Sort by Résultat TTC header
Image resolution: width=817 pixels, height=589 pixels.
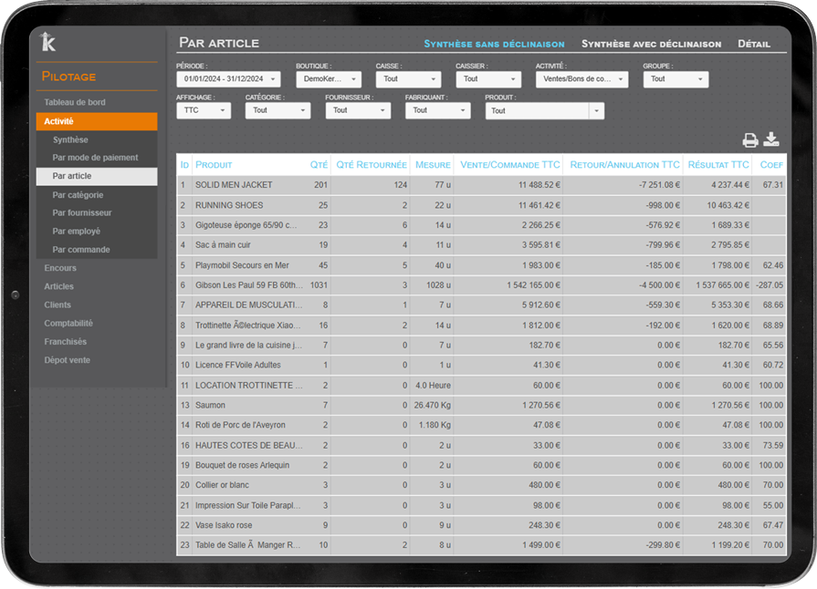click(718, 165)
